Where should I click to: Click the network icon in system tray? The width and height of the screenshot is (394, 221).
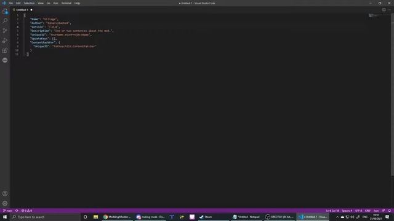tap(347, 217)
